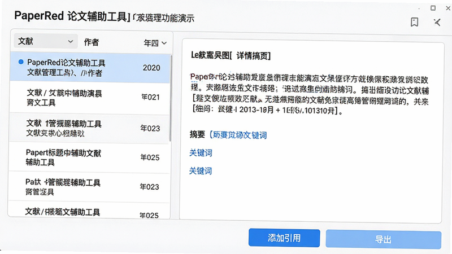Click the pin icon beside the bookmark
The image size is (452, 254).
(437, 22)
